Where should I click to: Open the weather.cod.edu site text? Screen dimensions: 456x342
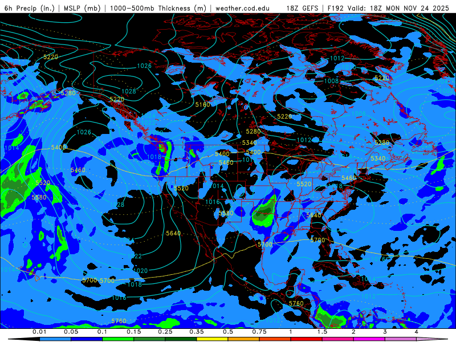[242, 8]
